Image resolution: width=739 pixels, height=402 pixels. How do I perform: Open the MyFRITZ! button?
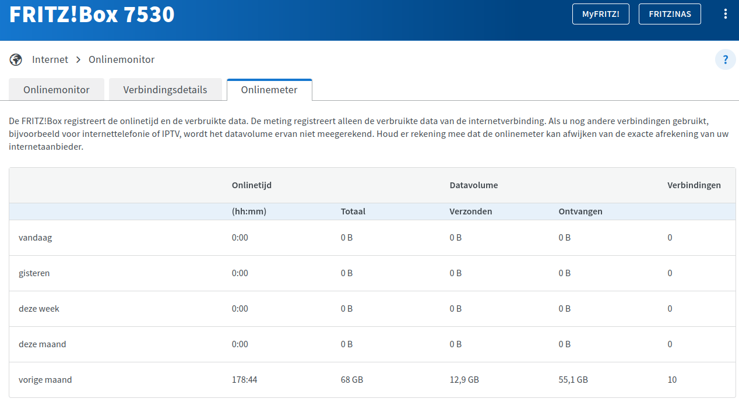pyautogui.click(x=600, y=14)
